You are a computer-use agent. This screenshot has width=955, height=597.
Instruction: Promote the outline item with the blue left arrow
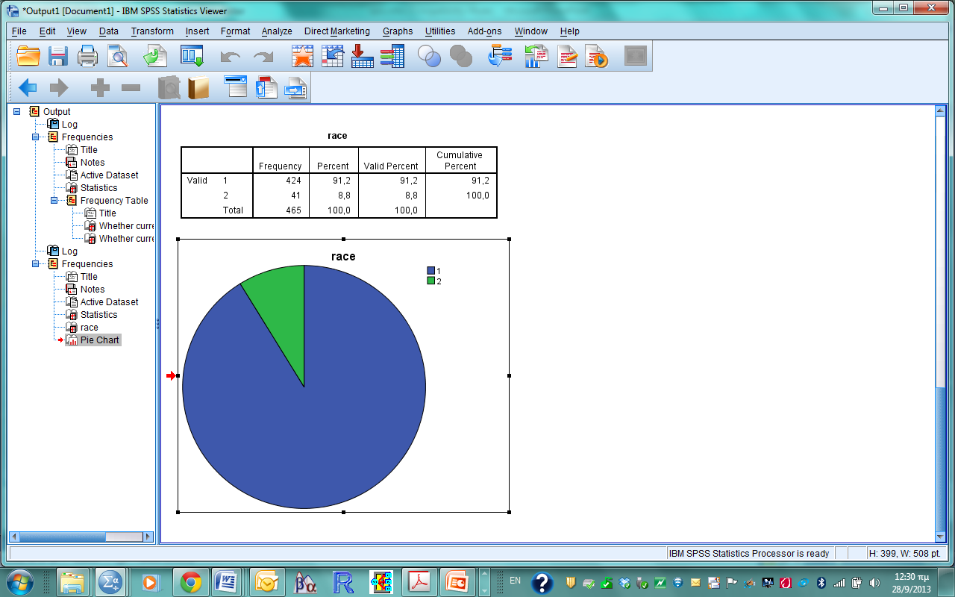point(28,88)
